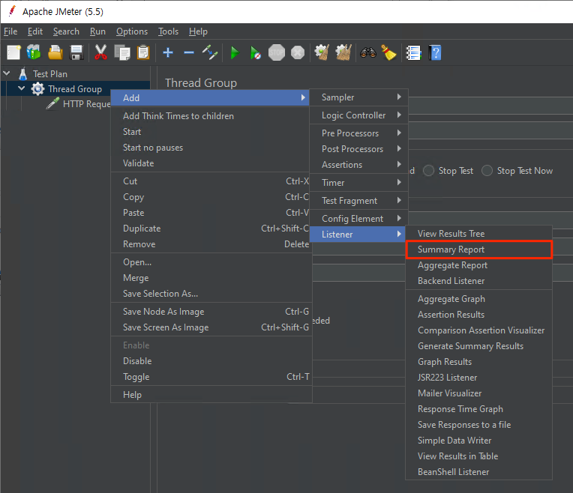Open the Run menu
573x493 pixels.
click(97, 31)
